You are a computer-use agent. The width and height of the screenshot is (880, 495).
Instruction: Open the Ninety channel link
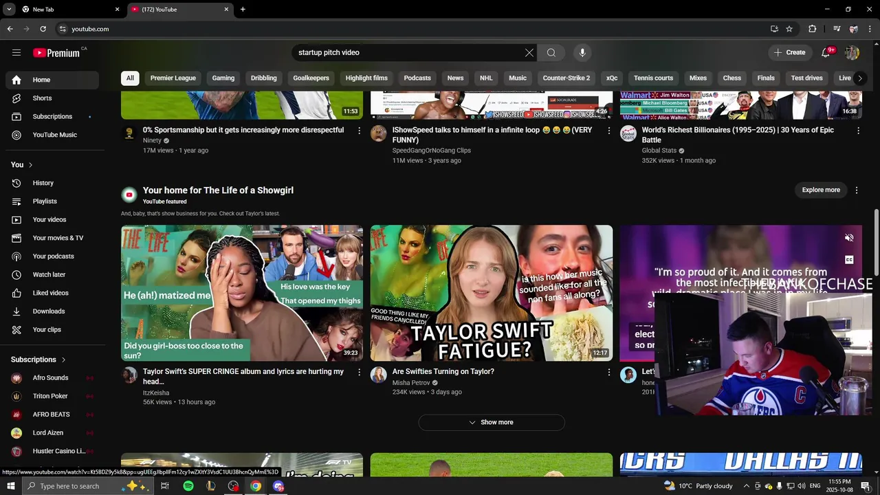[x=152, y=140]
